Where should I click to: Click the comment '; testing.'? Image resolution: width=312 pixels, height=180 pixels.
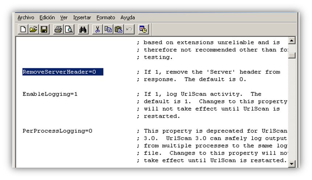click(155, 57)
